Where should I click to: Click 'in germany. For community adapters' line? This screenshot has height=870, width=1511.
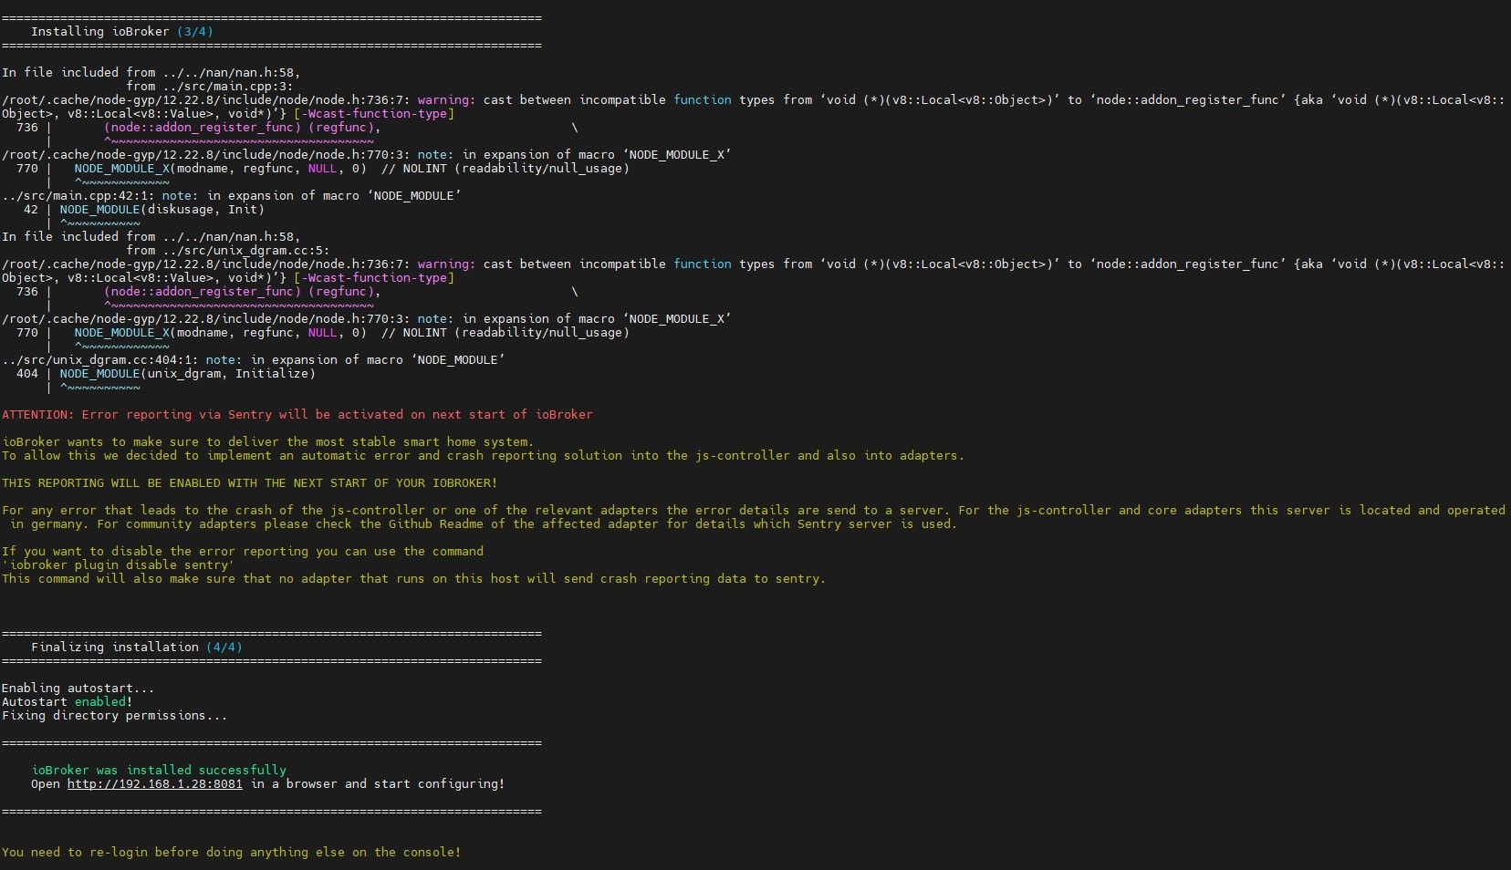(x=484, y=523)
